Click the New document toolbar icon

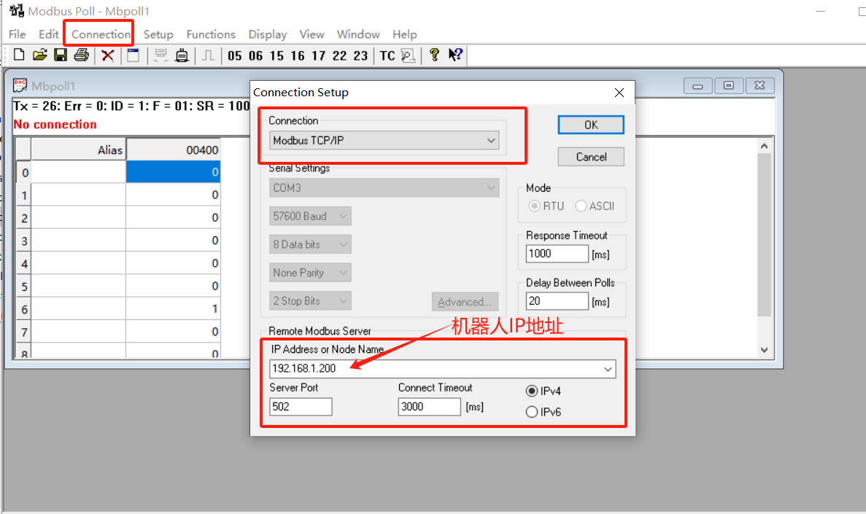click(19, 55)
